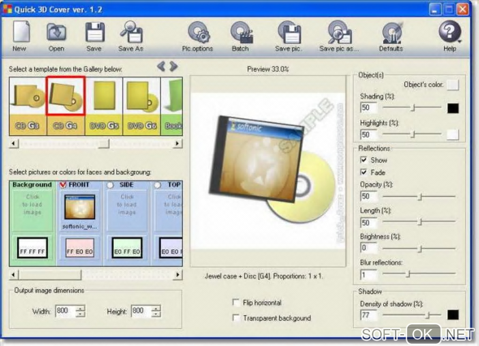Select the DVD G5 template

(x=104, y=106)
